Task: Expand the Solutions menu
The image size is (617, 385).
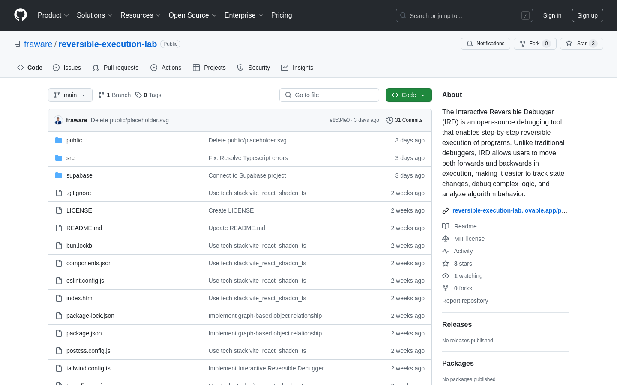Action: 95,15
